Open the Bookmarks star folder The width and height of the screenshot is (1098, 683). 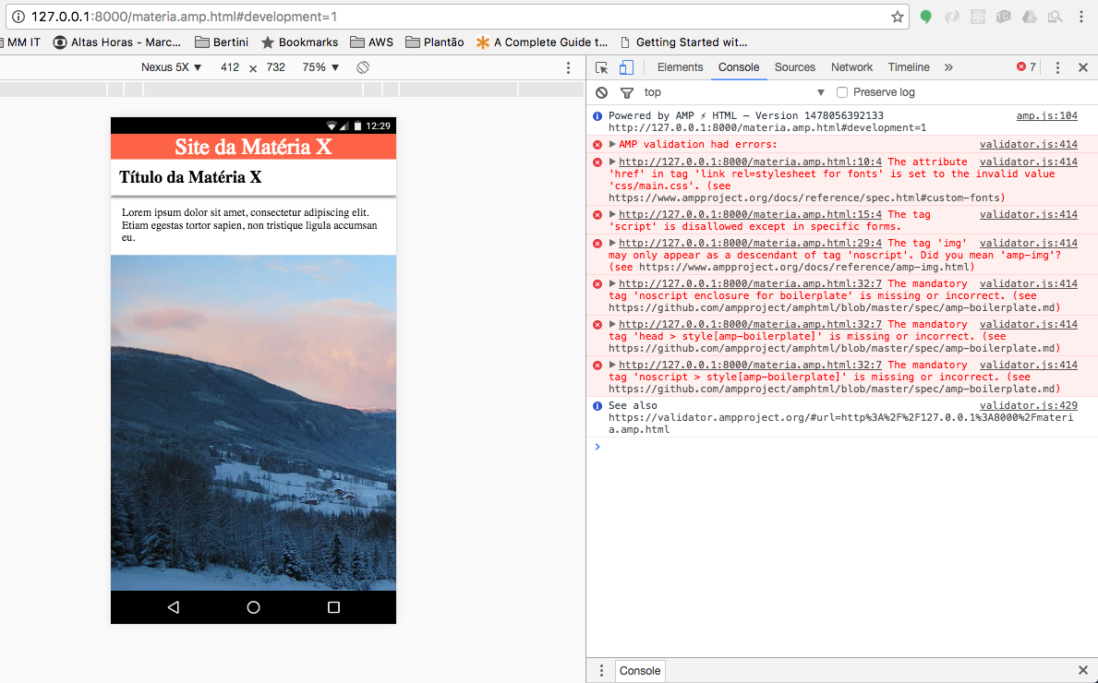(299, 42)
